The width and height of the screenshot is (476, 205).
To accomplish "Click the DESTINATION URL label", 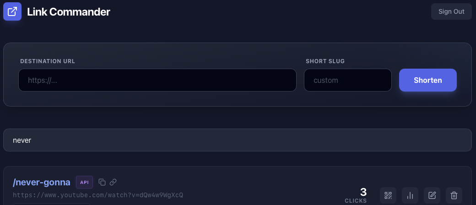I will pos(48,61).
